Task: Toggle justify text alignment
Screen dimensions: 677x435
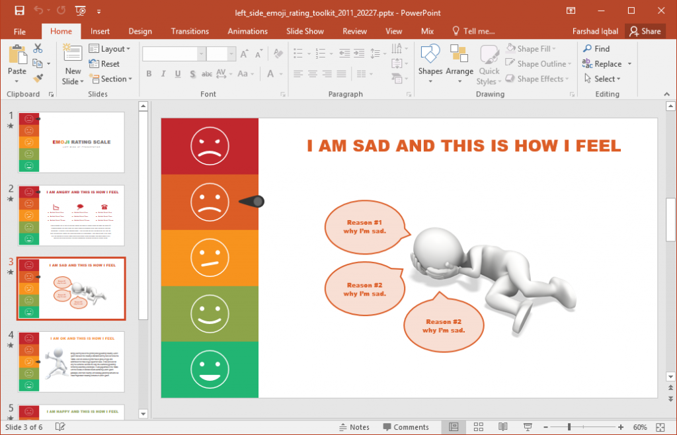Action: click(342, 74)
